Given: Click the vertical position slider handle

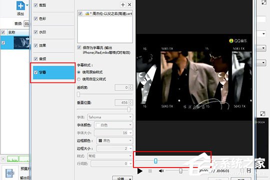Looking at the screenshot, I should (x=129, y=109).
